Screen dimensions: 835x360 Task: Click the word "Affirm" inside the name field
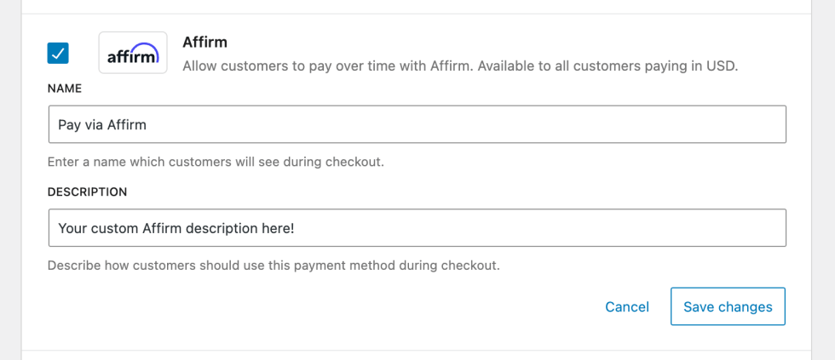(127, 125)
